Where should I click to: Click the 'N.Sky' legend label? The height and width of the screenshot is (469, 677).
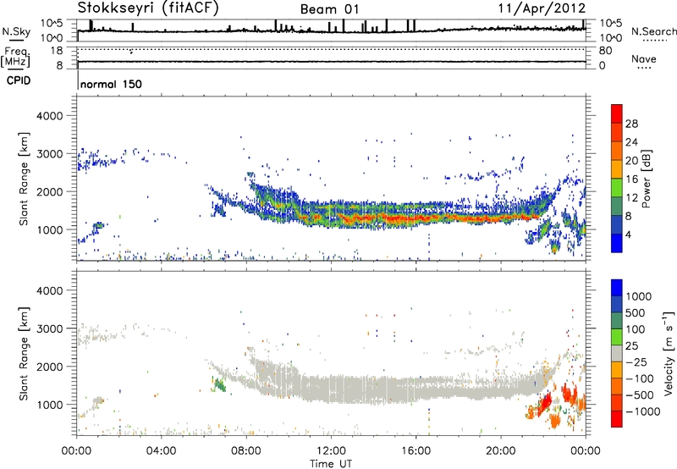16,31
